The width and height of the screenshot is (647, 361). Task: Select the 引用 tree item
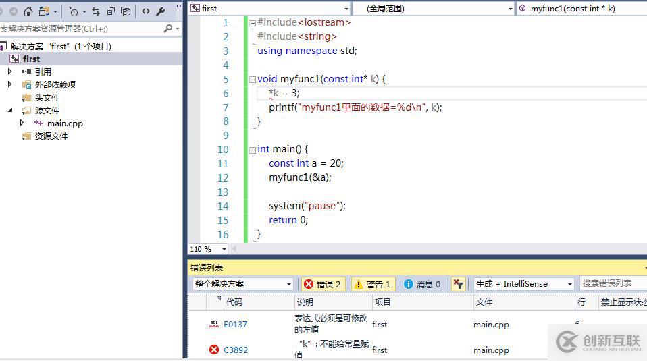(43, 72)
